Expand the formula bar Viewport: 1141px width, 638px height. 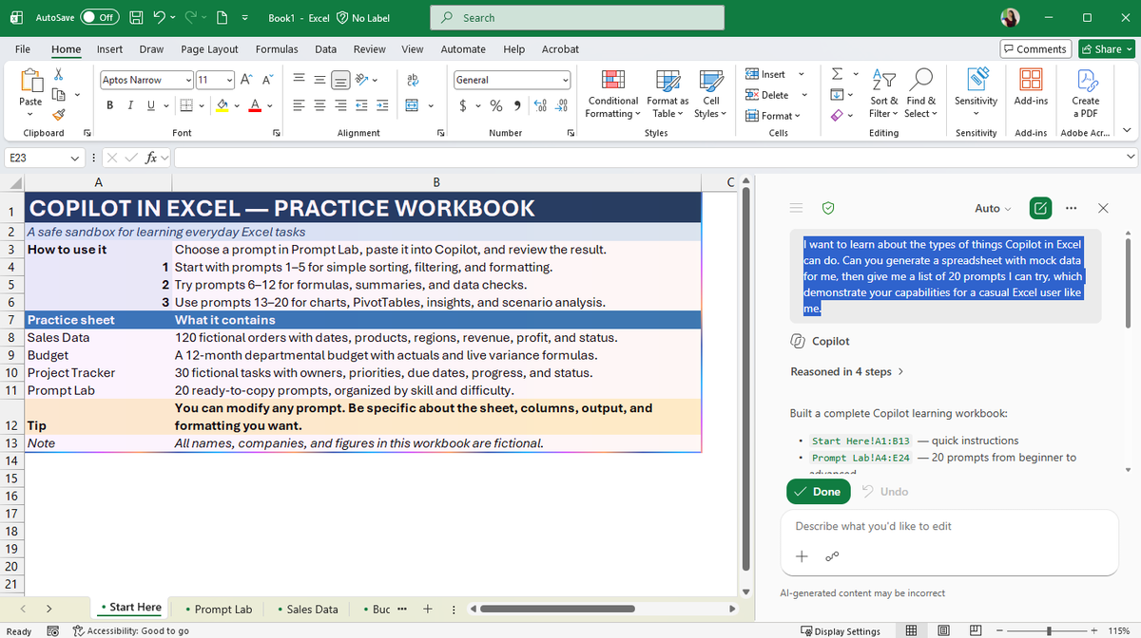pyautogui.click(x=1131, y=157)
